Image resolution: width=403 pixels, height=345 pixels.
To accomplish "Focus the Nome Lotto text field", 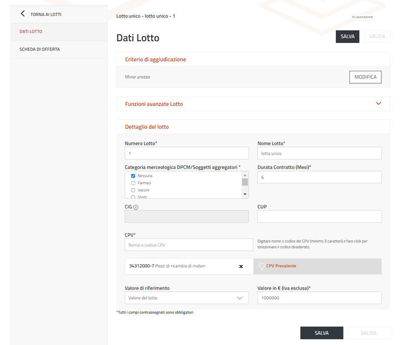I will [319, 153].
